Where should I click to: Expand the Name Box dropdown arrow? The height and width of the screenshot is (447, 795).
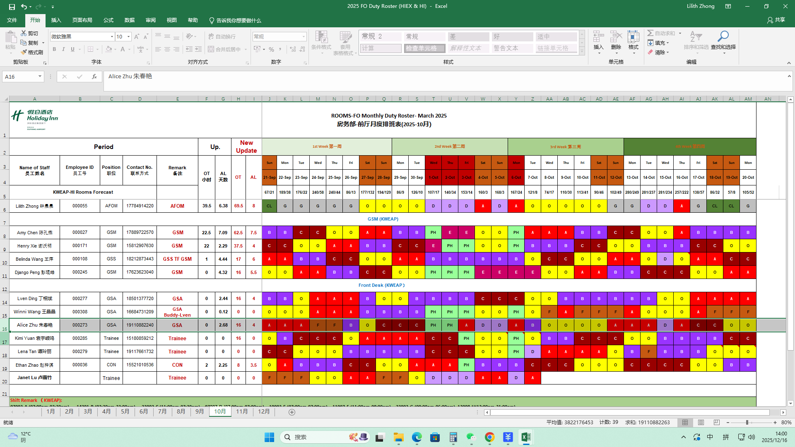(40, 77)
